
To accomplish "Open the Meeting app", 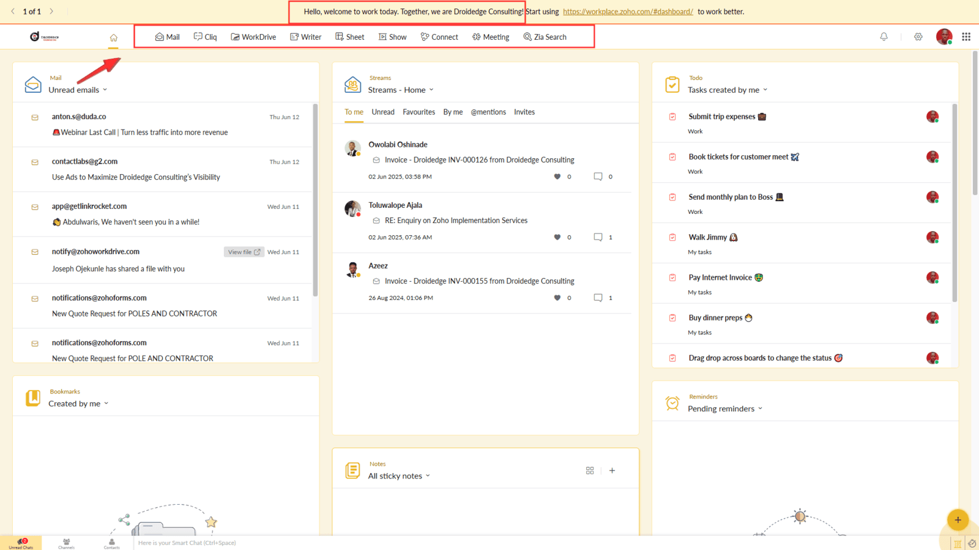I will click(491, 37).
